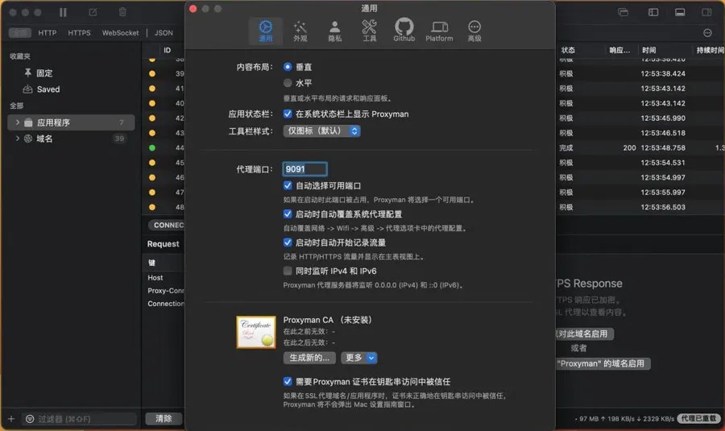The width and height of the screenshot is (725, 431).
Task: Open the Github preferences tab
Action: pyautogui.click(x=404, y=31)
